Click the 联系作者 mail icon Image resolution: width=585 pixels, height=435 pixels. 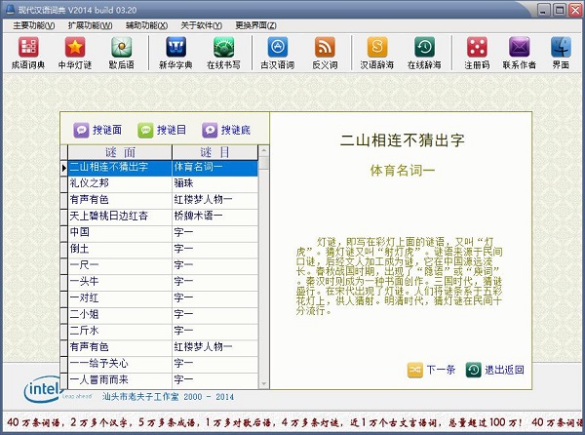[520, 51]
